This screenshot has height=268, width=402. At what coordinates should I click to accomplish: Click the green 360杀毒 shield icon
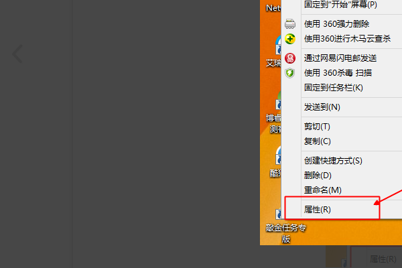click(290, 73)
